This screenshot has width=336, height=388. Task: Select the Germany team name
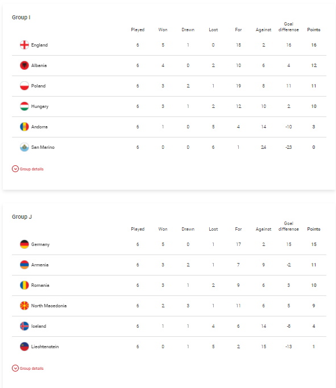click(x=40, y=244)
